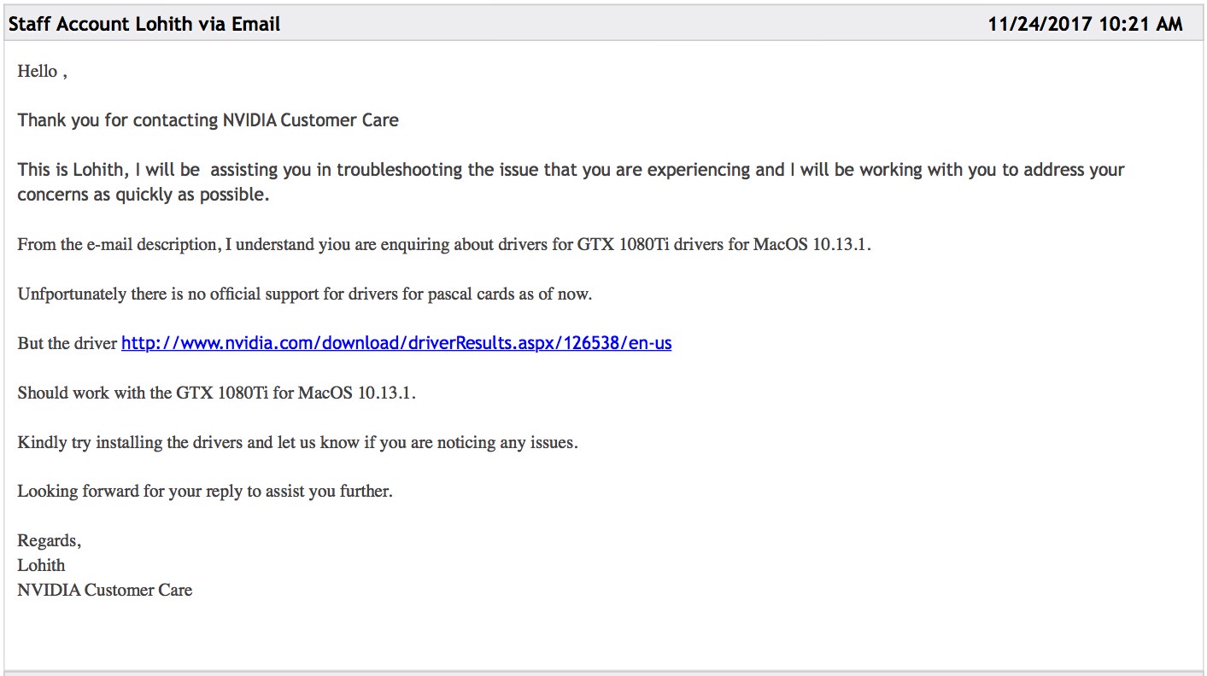Click "Should work with the GTX 1080Ti" line
Screen dimensions: 1207x676
[216, 393]
